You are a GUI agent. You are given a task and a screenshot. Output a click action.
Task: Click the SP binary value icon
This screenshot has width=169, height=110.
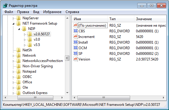click(x=75, y=53)
